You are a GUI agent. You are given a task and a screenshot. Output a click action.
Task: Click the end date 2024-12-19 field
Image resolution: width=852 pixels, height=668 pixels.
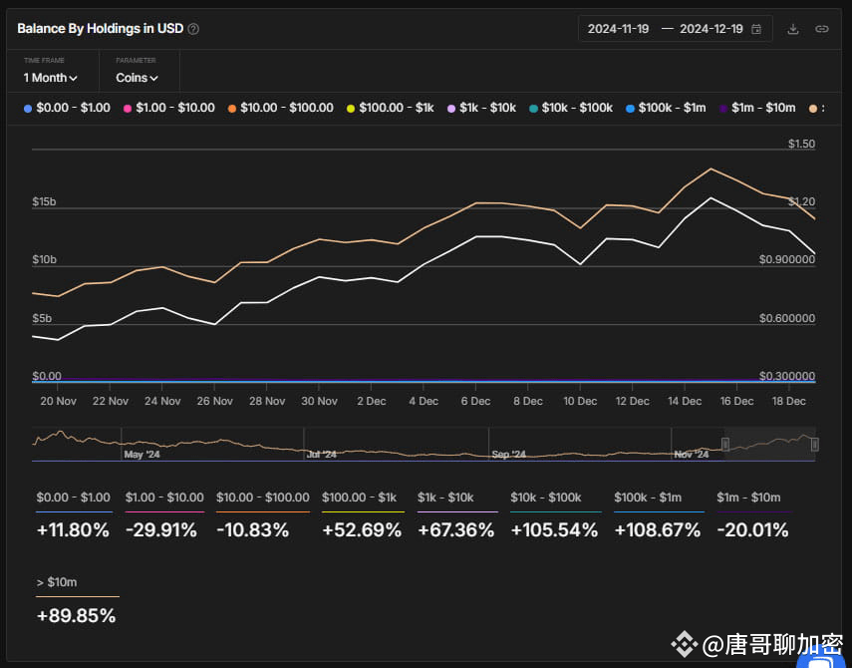coord(711,29)
